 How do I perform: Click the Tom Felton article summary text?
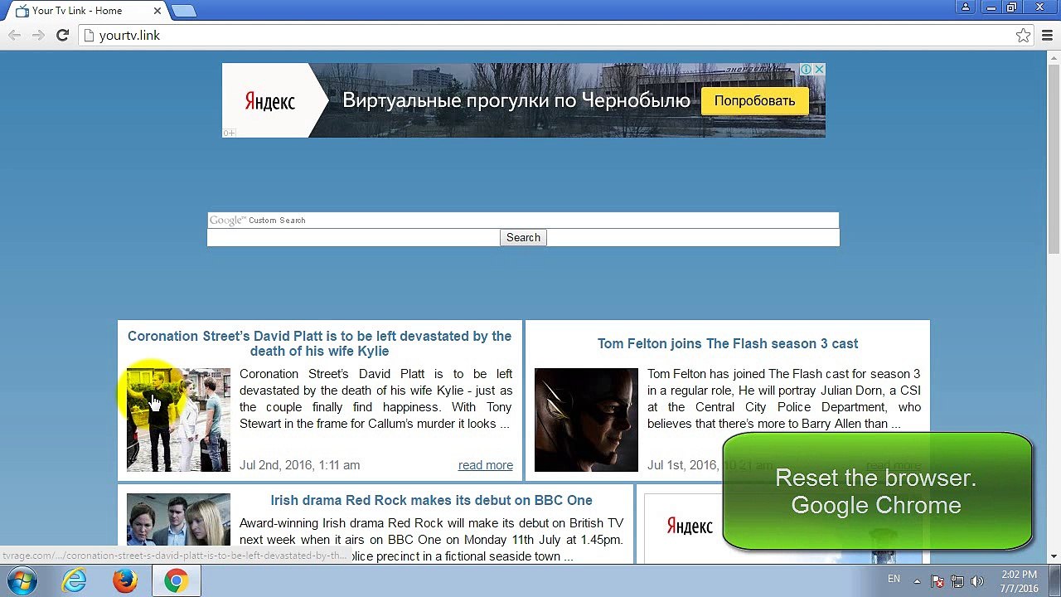(x=783, y=399)
